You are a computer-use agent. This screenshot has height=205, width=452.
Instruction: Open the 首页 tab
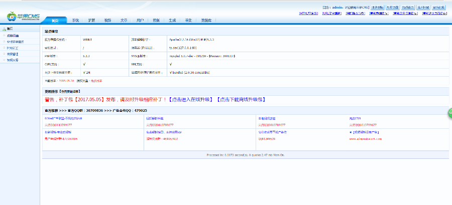pyautogui.click(x=55, y=21)
